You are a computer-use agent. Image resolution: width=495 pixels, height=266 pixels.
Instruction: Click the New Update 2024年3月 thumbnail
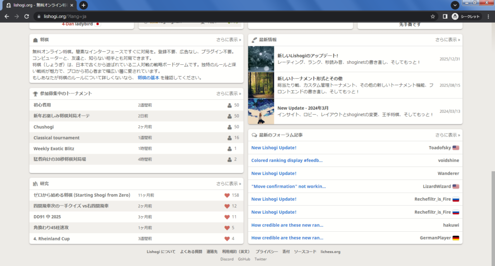pos(261,111)
